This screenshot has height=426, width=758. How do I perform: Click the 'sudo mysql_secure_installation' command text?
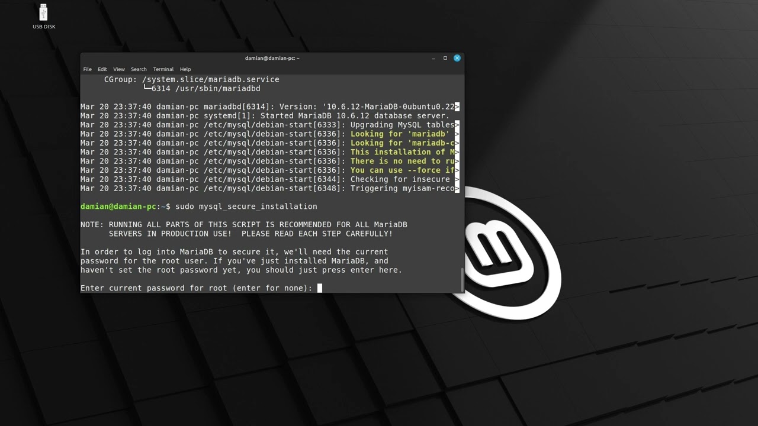point(246,206)
